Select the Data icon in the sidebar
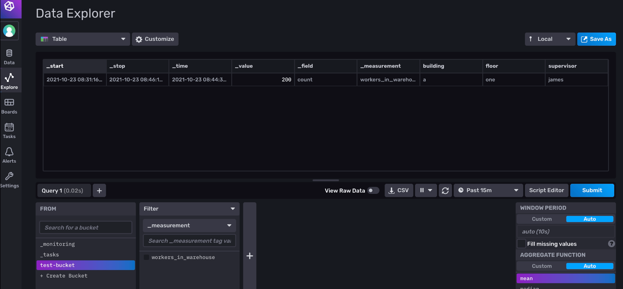This screenshot has width=623, height=289. pyautogui.click(x=9, y=56)
